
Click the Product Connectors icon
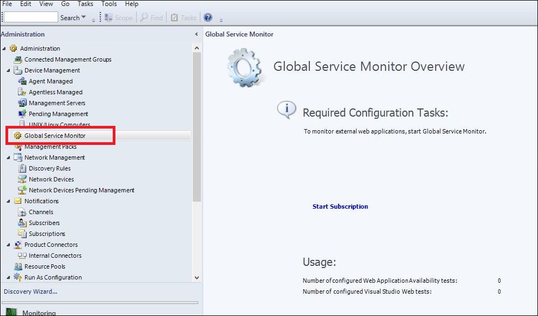click(x=18, y=245)
